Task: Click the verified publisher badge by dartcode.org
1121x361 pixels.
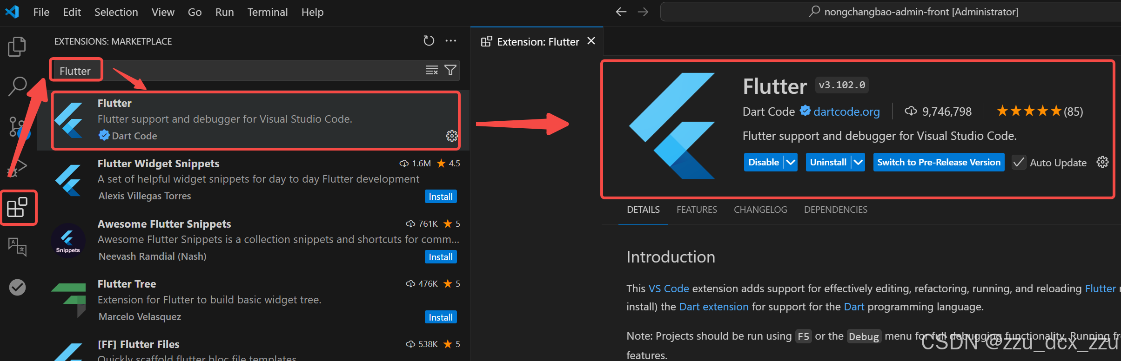Action: click(805, 111)
